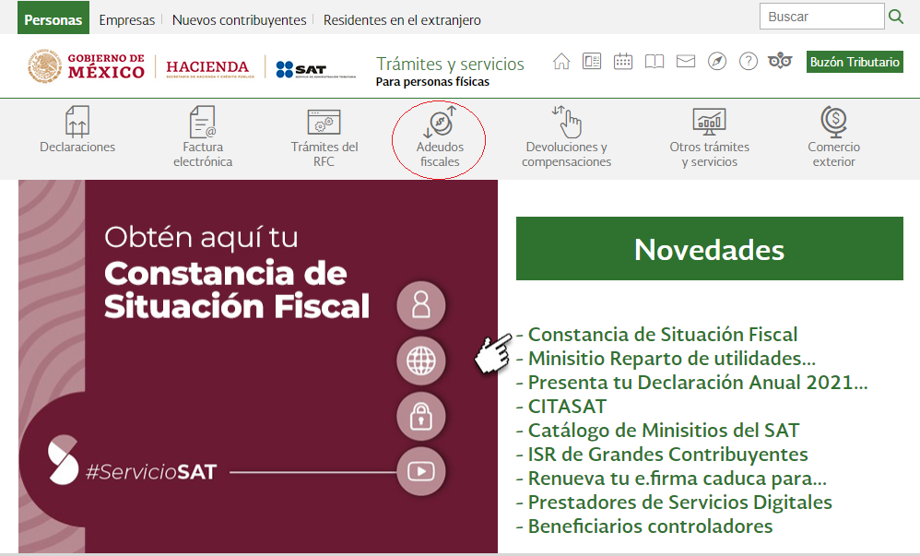Run a search with the magnifier icon
The width and height of the screenshot is (920, 556).
tap(895, 16)
